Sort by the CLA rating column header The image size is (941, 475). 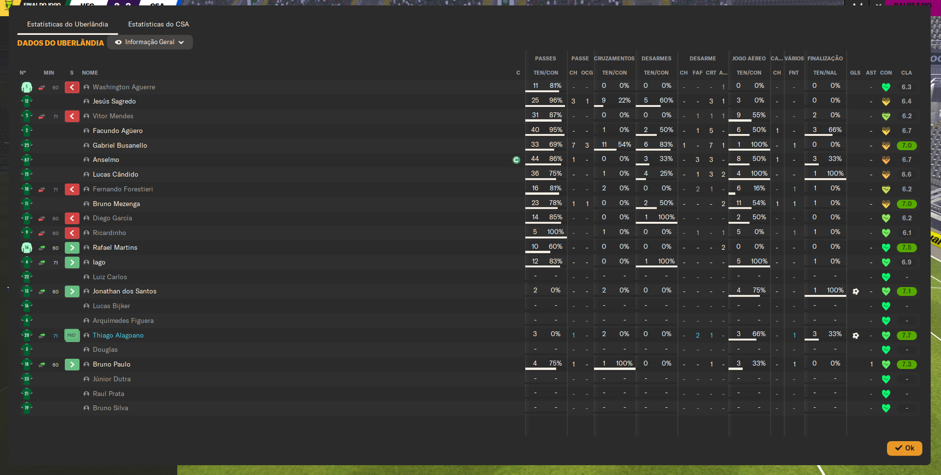tap(906, 73)
